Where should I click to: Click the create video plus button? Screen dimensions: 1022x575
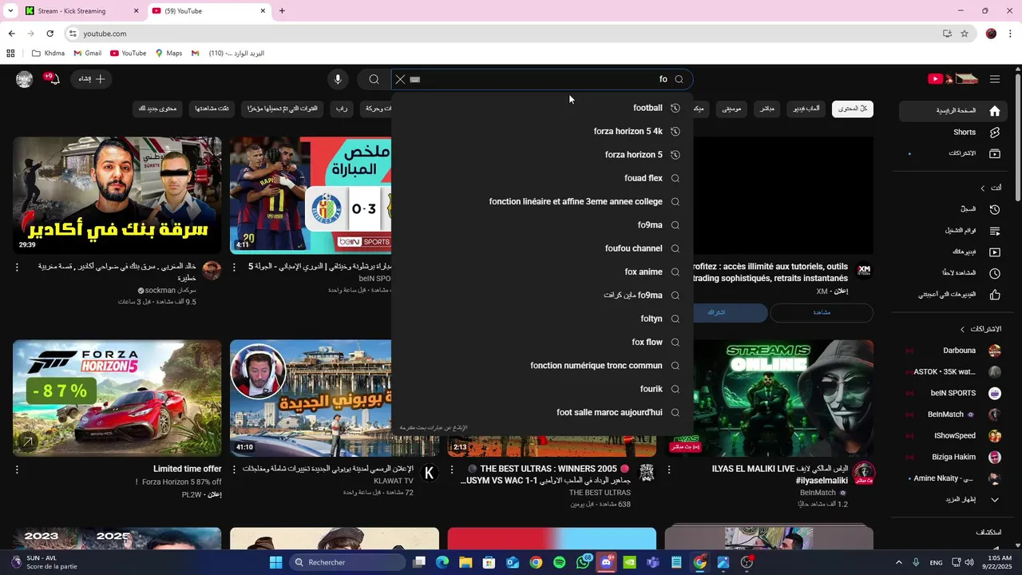91,79
